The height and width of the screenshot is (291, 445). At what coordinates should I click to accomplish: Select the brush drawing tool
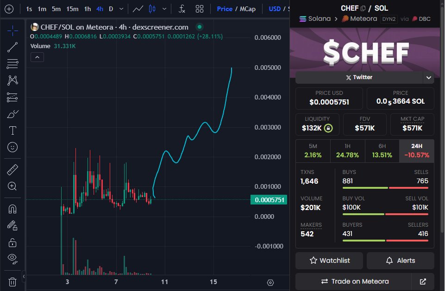(x=13, y=114)
